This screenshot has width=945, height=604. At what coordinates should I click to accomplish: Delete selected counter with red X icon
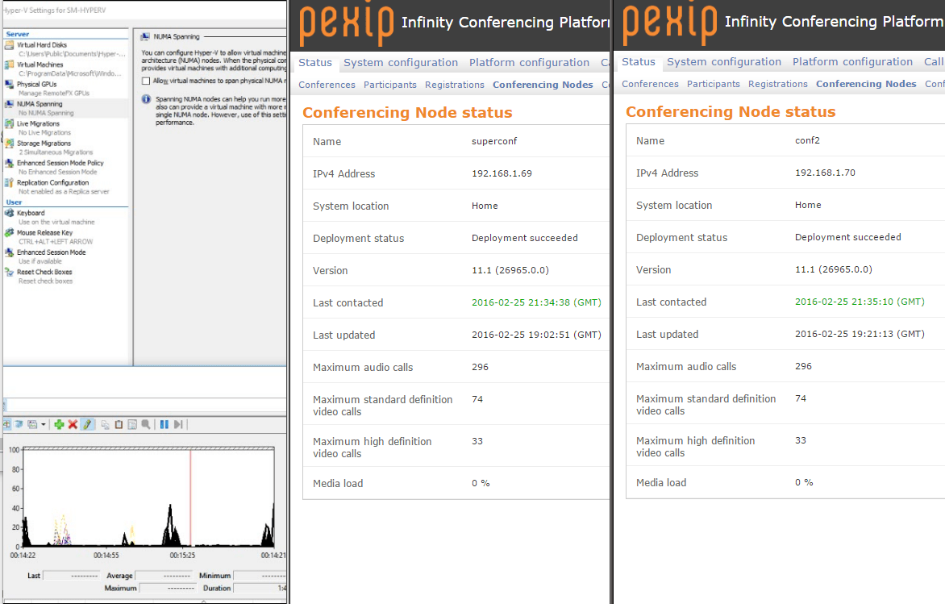coord(73,424)
